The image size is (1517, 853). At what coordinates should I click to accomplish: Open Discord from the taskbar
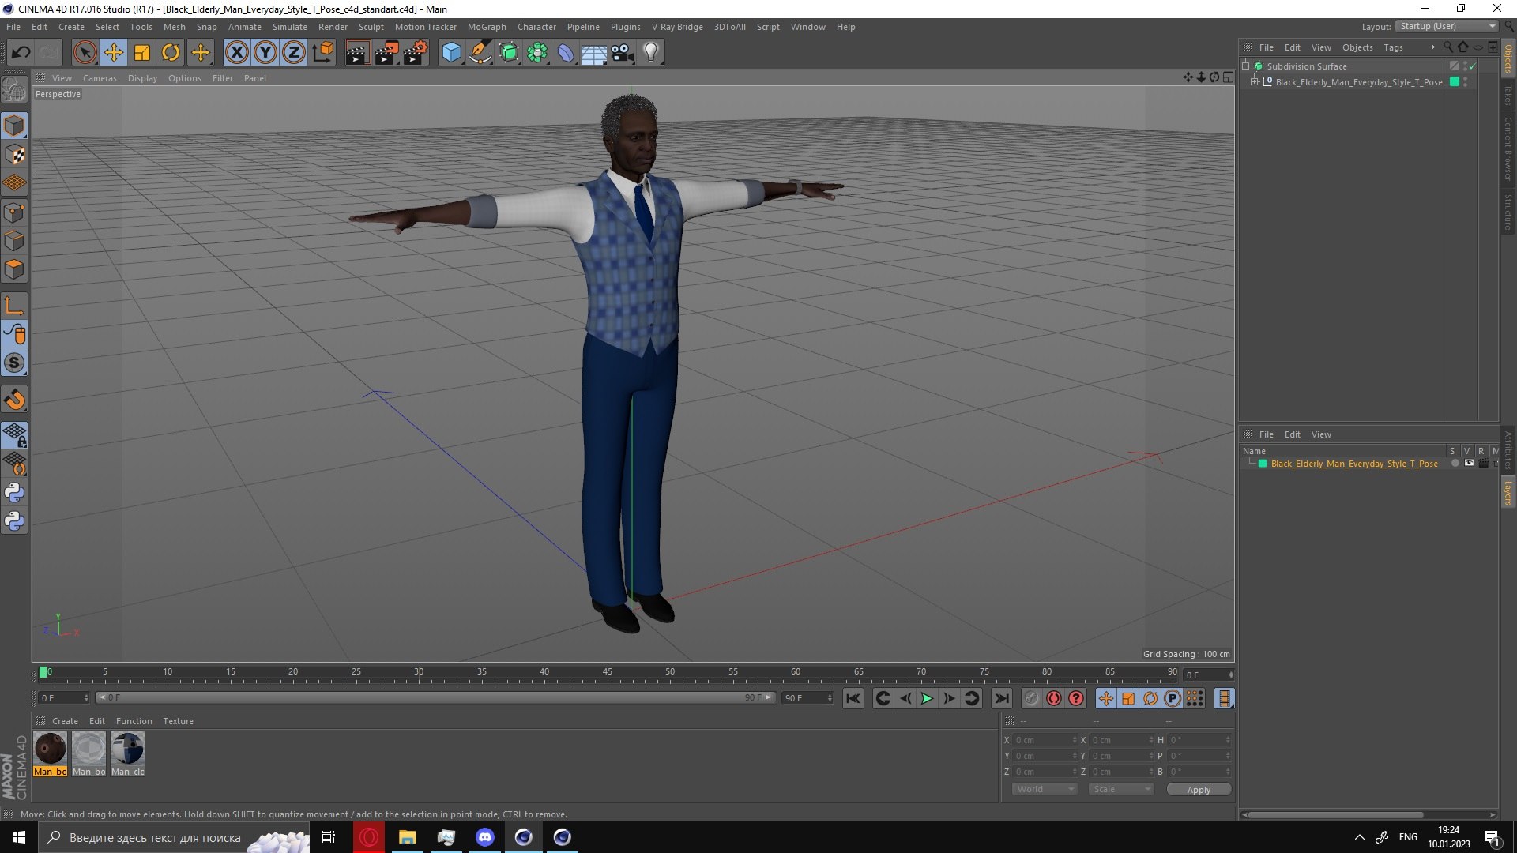tap(485, 837)
